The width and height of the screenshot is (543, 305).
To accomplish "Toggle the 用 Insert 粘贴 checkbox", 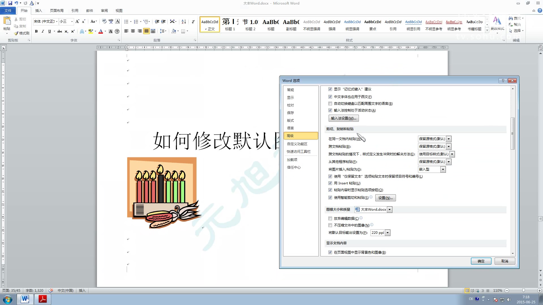I will (330, 183).
